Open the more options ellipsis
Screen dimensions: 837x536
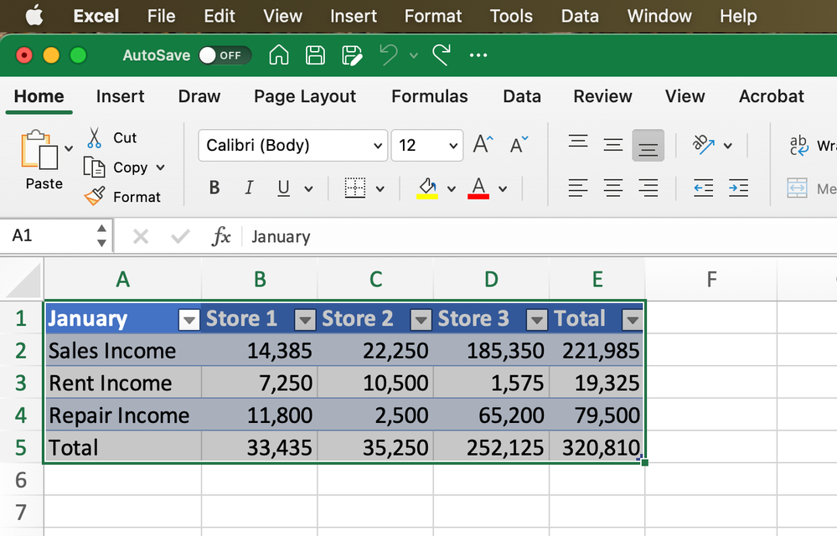tap(478, 55)
